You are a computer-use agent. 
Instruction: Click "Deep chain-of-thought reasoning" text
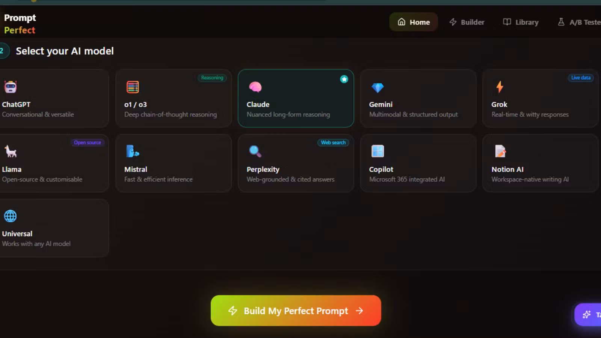[x=171, y=115]
